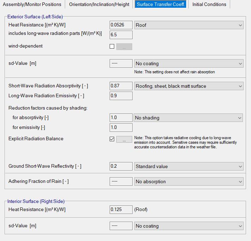251x241 pixels.
Task: Uncheck the Explicit Radiation Balance checkbox
Action: coord(112,139)
